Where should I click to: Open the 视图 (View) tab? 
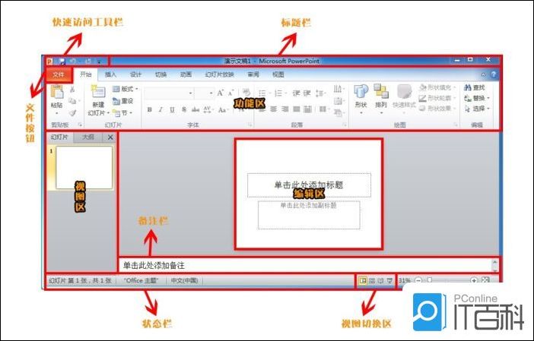pyautogui.click(x=278, y=74)
